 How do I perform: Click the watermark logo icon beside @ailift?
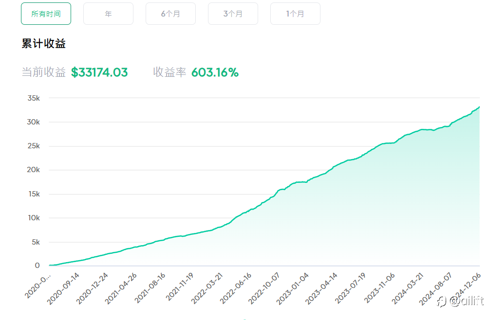click(x=442, y=302)
